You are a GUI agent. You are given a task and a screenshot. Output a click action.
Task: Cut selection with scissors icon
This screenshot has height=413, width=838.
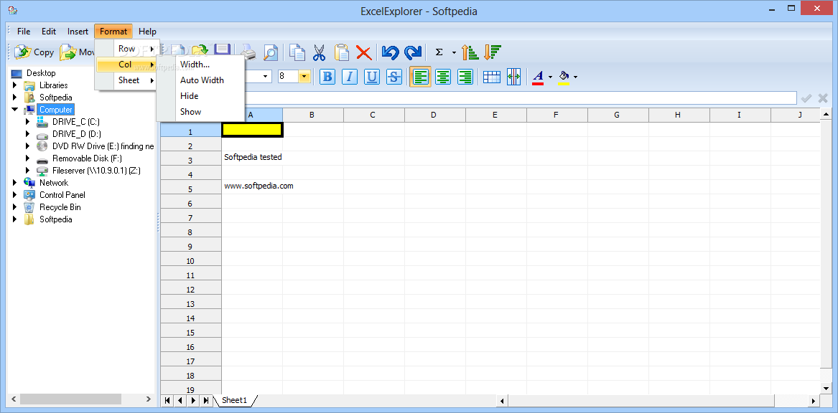[x=319, y=52]
